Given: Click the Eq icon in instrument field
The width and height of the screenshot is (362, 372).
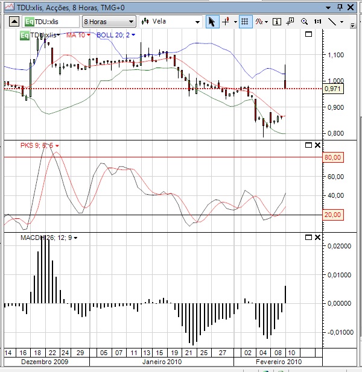Looking at the screenshot, I should (x=30, y=22).
